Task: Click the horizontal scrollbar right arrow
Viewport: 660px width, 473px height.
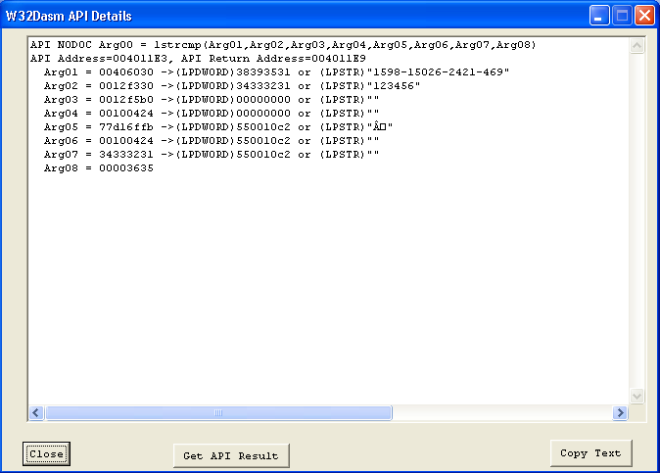Action: (620, 413)
